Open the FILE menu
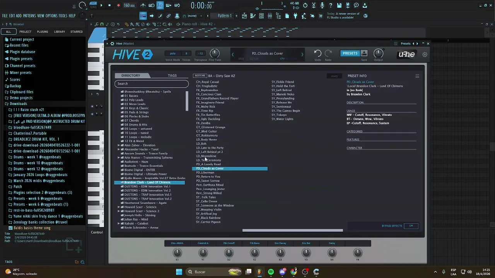The image size is (495, 278). coord(5,16)
